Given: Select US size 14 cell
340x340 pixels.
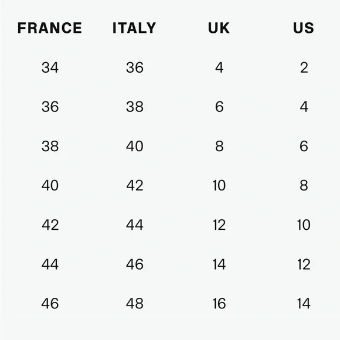Looking at the screenshot, I should coord(304,303).
